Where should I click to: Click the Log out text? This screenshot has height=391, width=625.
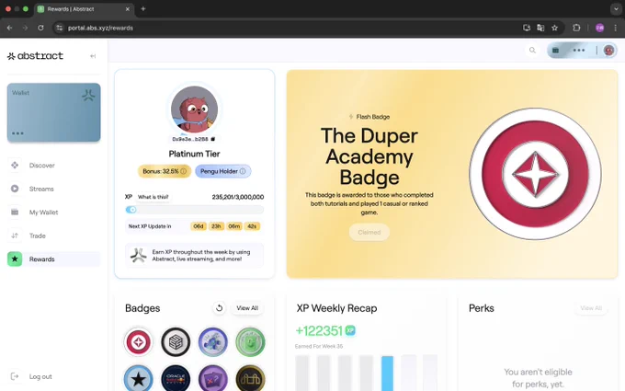(x=40, y=376)
